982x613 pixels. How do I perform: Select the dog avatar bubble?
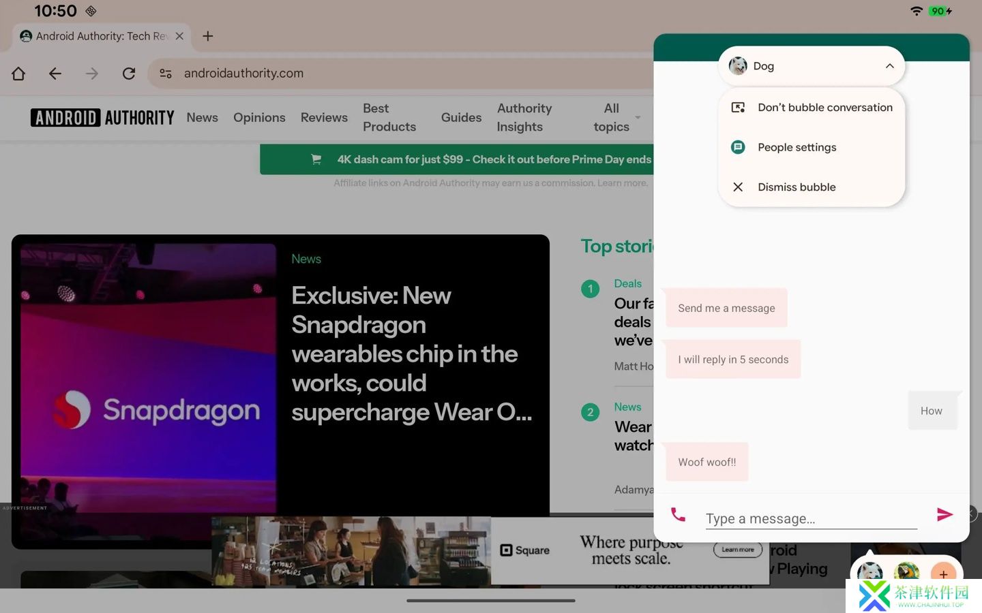click(869, 572)
